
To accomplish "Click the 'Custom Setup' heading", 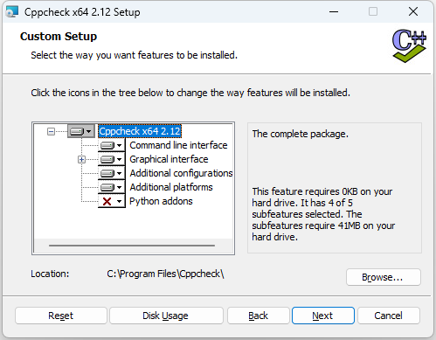I will pyautogui.click(x=59, y=37).
